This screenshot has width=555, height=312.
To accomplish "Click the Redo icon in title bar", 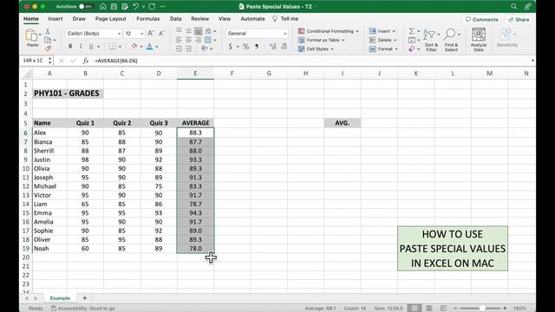I will point(152,6).
